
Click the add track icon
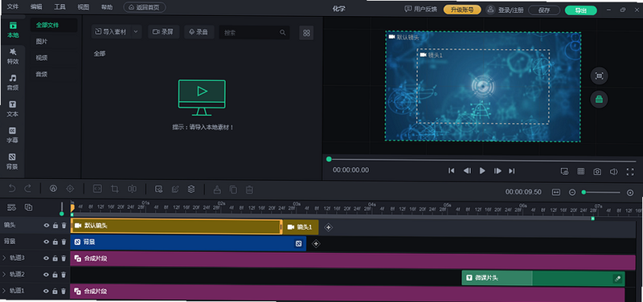28,207
